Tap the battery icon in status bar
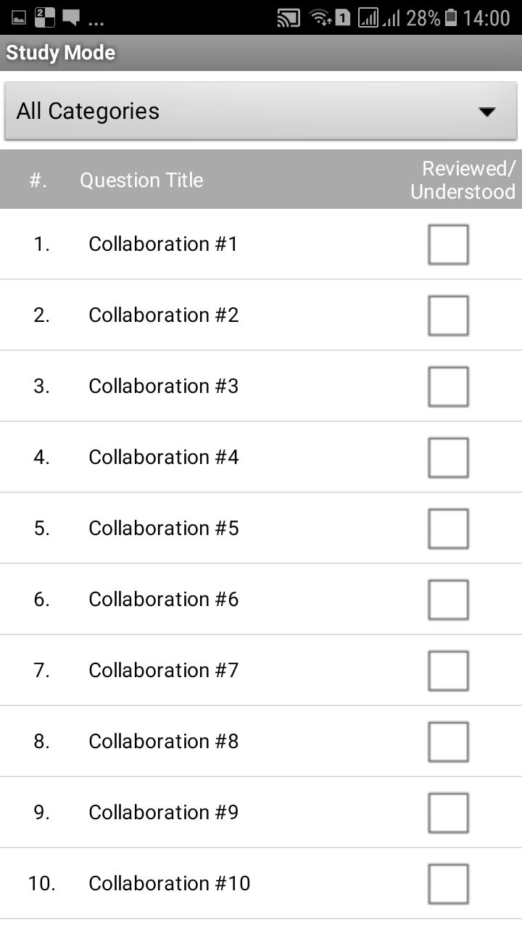 click(x=451, y=18)
